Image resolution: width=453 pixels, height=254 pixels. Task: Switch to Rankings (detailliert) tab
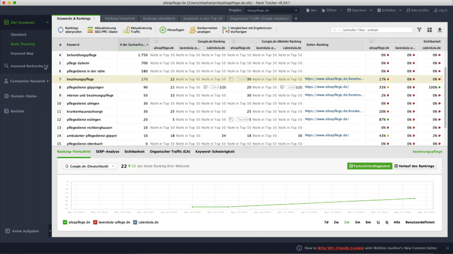[159, 18]
